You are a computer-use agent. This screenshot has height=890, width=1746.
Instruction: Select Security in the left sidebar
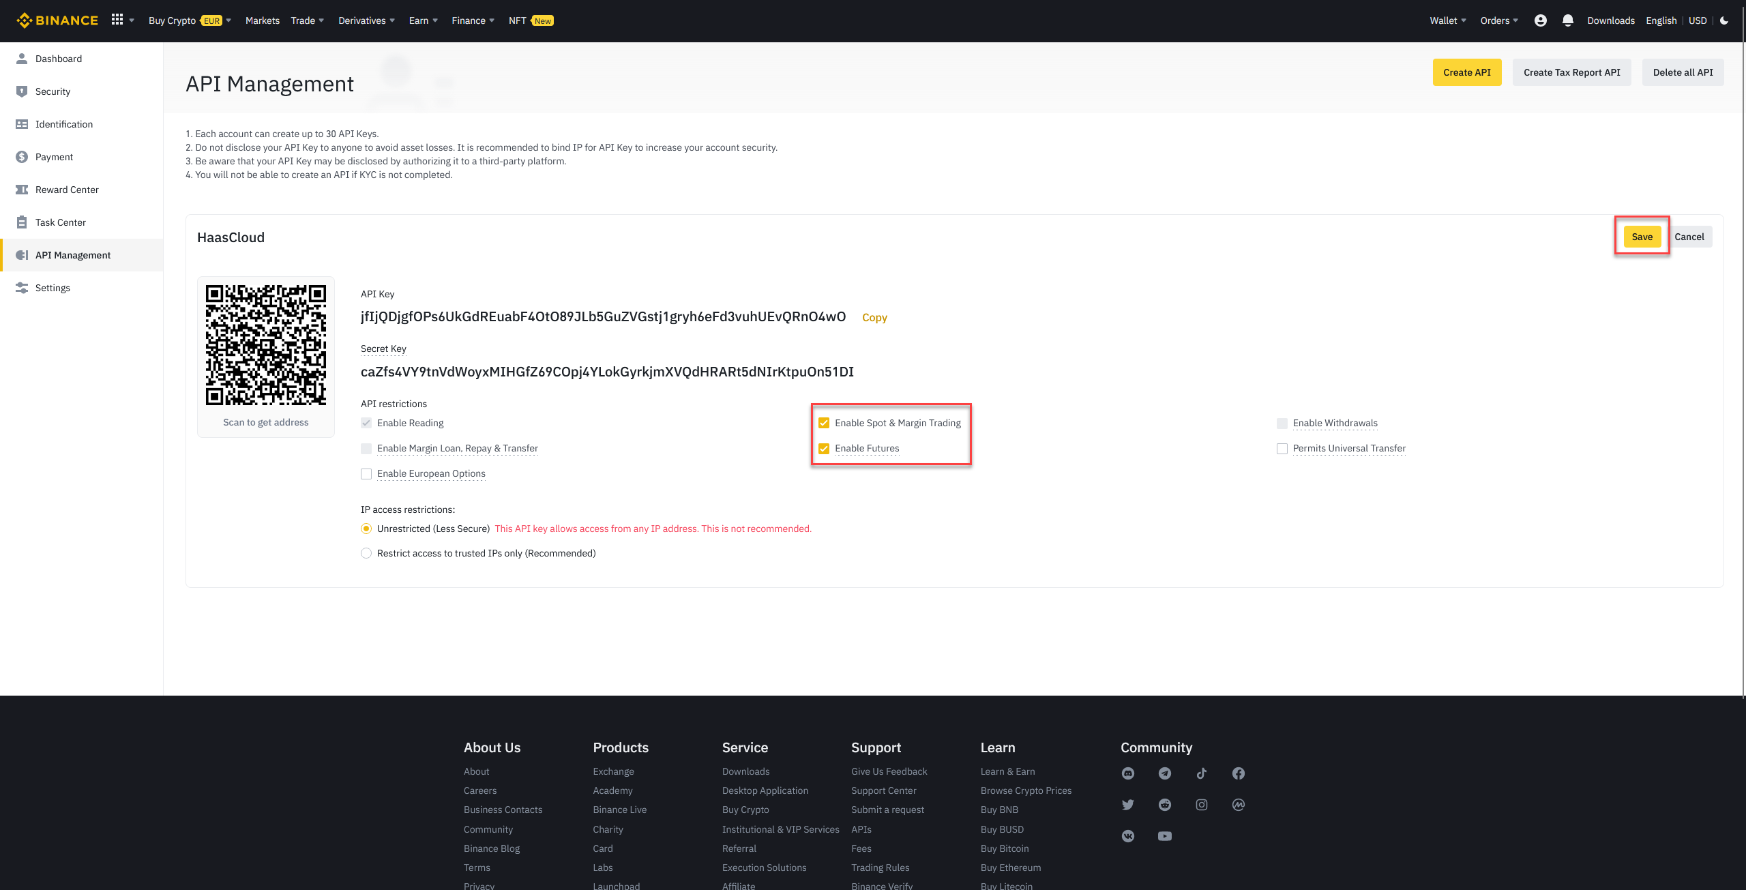pos(53,91)
